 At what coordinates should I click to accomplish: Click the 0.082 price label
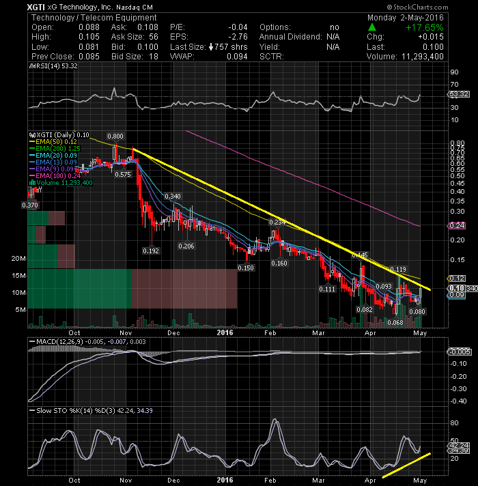click(x=365, y=309)
